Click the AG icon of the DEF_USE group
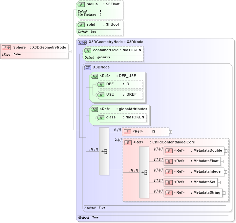 pyautogui.click(x=95, y=76)
